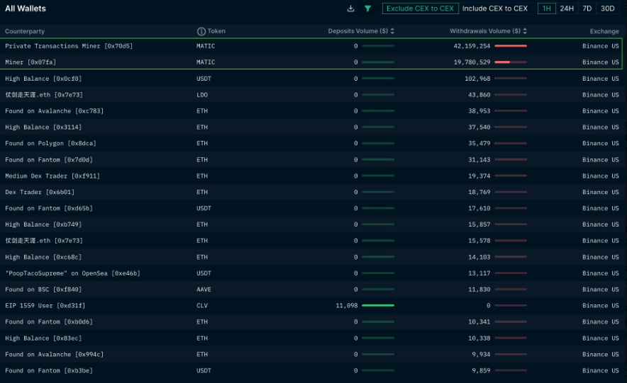The image size is (627, 383).
Task: Open Found on Fantom [0xb0d6]
Action: pyautogui.click(x=49, y=321)
